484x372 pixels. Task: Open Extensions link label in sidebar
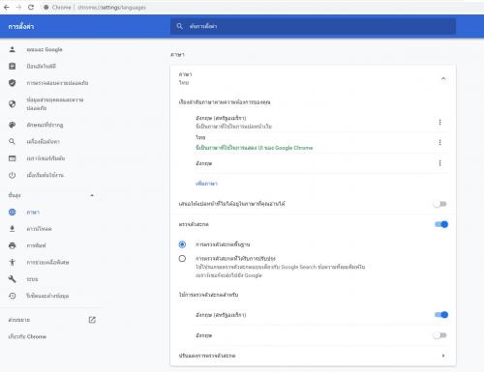coord(19,320)
